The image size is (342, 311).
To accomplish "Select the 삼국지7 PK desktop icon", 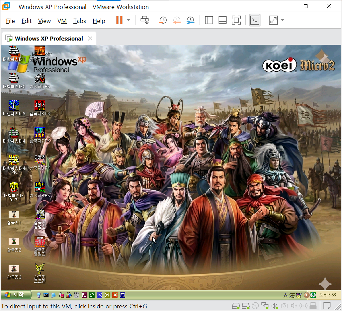I will [x=40, y=135].
